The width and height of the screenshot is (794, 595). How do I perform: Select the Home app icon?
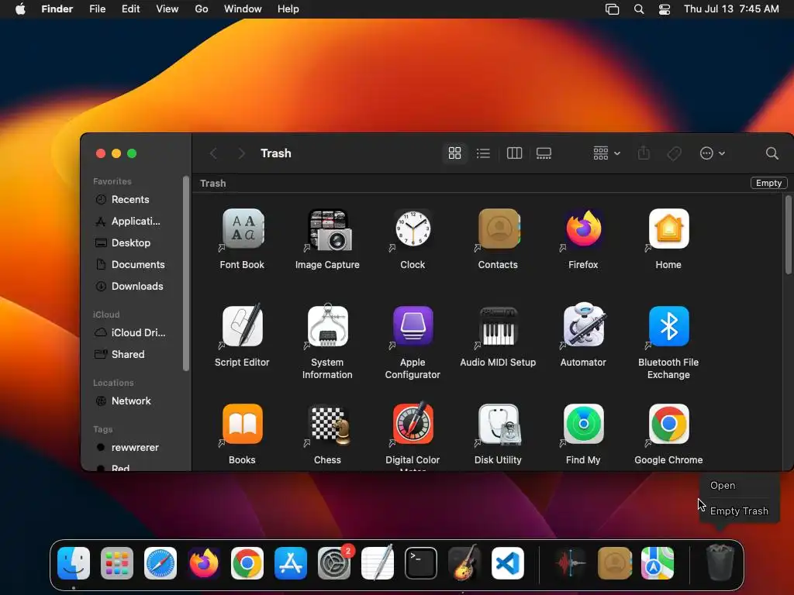tap(669, 229)
